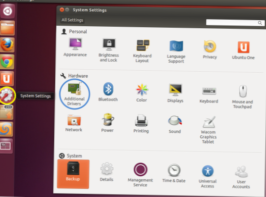This screenshot has width=266, height=197.
Task: Open the Privacy settings
Action: pos(210,50)
